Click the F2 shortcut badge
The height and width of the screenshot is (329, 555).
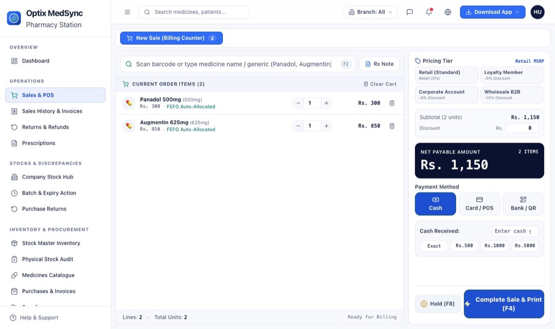coord(345,64)
